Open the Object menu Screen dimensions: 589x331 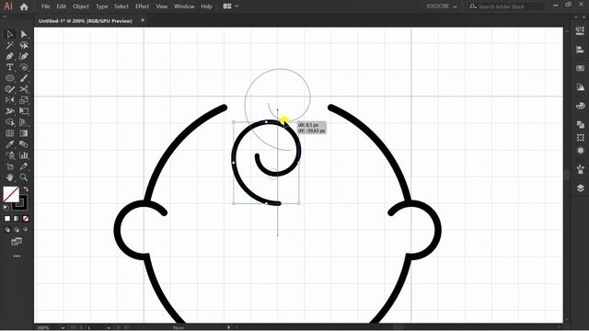point(81,6)
